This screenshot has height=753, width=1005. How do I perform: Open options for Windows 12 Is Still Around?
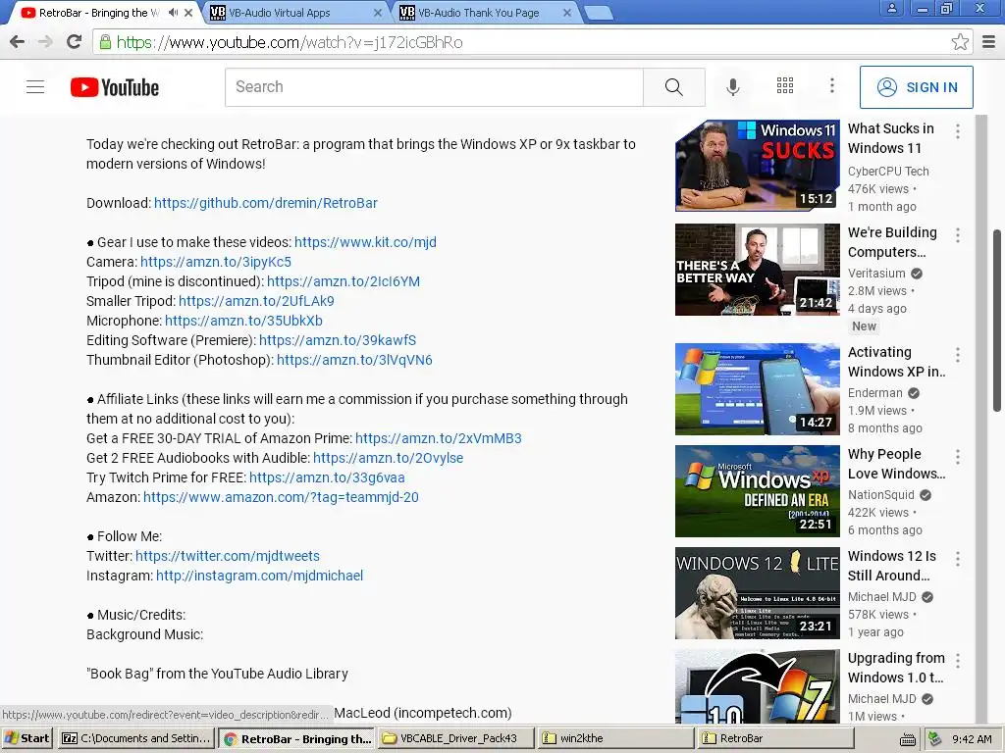[958, 559]
